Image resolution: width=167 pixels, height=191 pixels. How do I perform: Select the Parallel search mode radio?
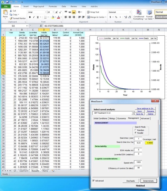point(135,133)
